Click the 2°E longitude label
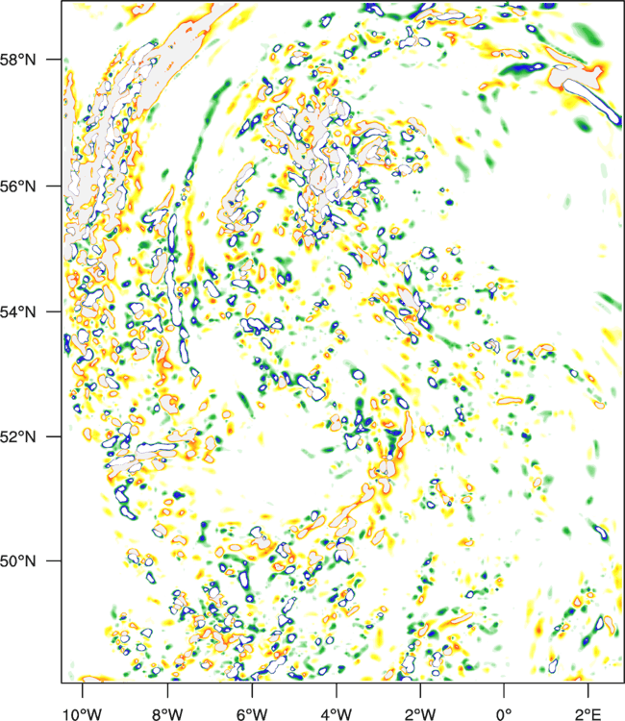Screen dimensions: 625x721 (588, 714)
